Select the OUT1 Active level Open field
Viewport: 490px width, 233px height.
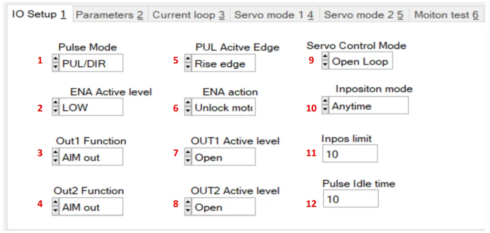[224, 157]
